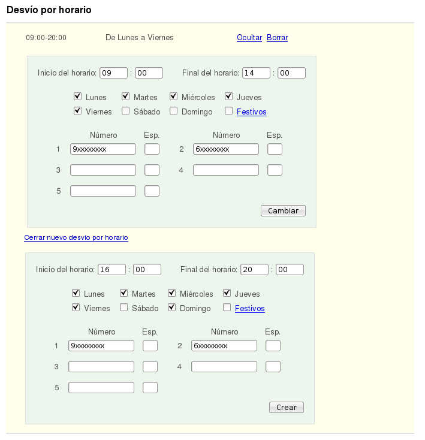Uncheck Miércoles in the second schedule

(171, 294)
